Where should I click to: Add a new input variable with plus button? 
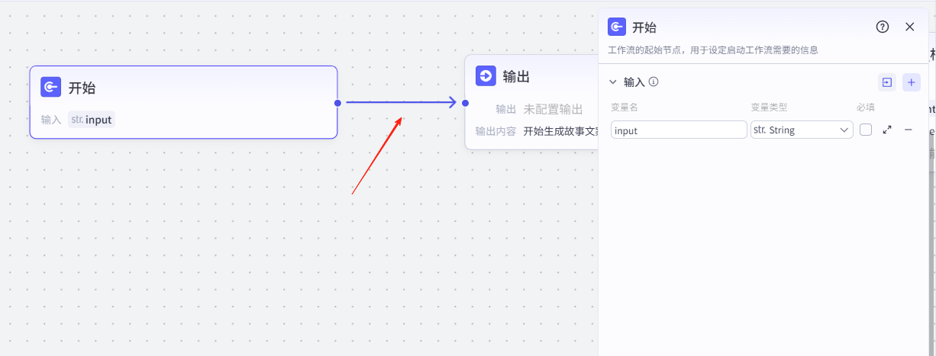coord(912,82)
